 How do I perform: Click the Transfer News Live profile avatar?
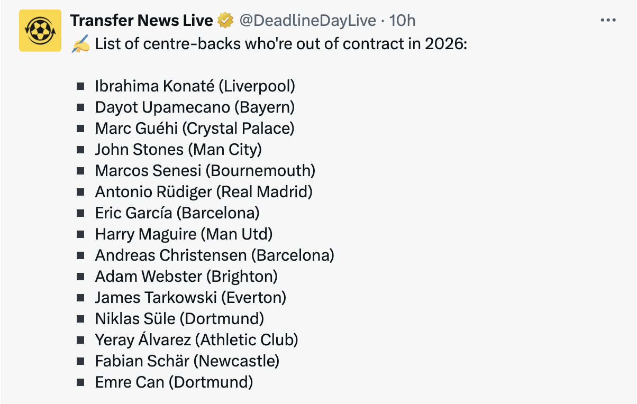click(x=40, y=31)
